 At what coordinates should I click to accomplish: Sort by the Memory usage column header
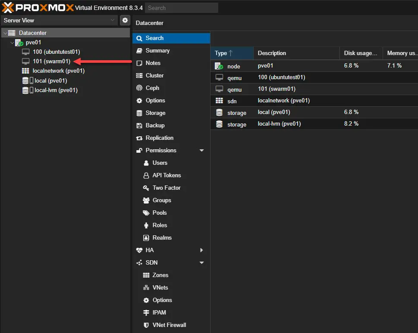click(400, 53)
